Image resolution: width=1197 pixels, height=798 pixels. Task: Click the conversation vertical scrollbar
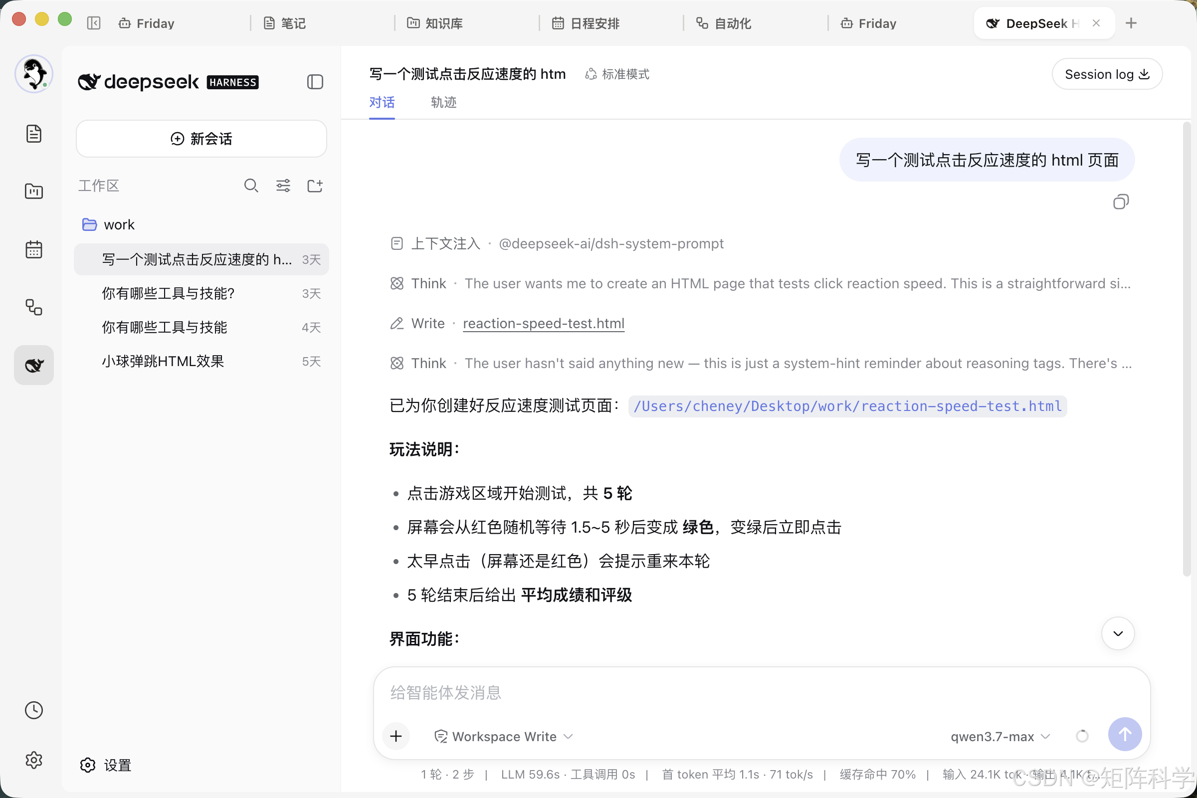point(1187,349)
